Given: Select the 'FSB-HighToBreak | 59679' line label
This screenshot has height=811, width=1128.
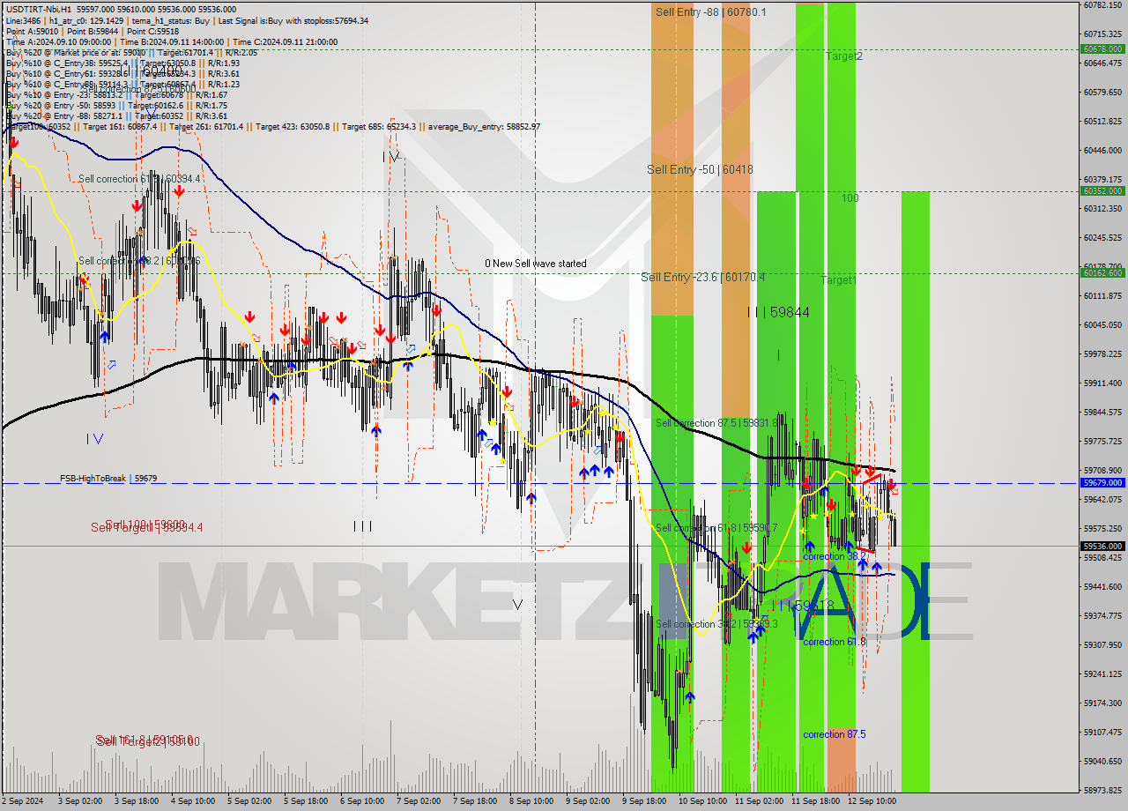Looking at the screenshot, I should coord(108,479).
